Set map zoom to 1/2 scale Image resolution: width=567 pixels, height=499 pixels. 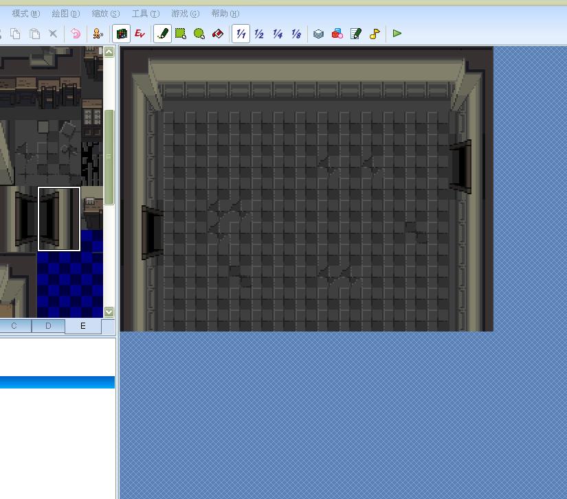pos(259,34)
